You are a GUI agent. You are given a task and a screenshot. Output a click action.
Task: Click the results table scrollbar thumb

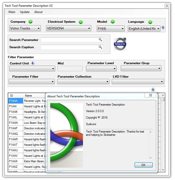(163, 99)
